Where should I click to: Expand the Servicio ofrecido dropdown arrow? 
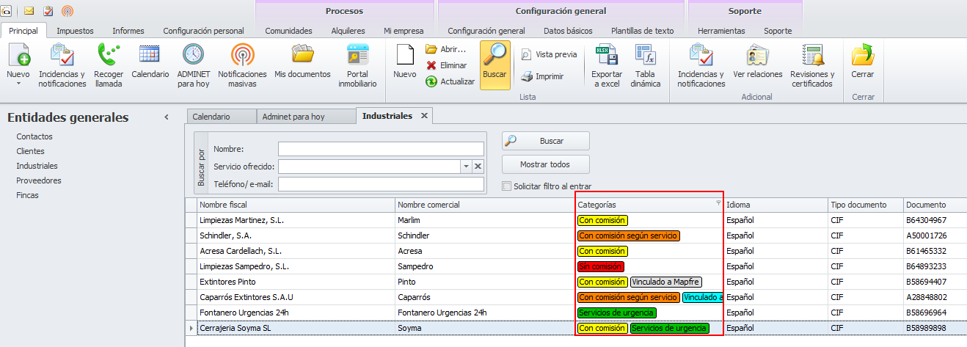click(465, 167)
